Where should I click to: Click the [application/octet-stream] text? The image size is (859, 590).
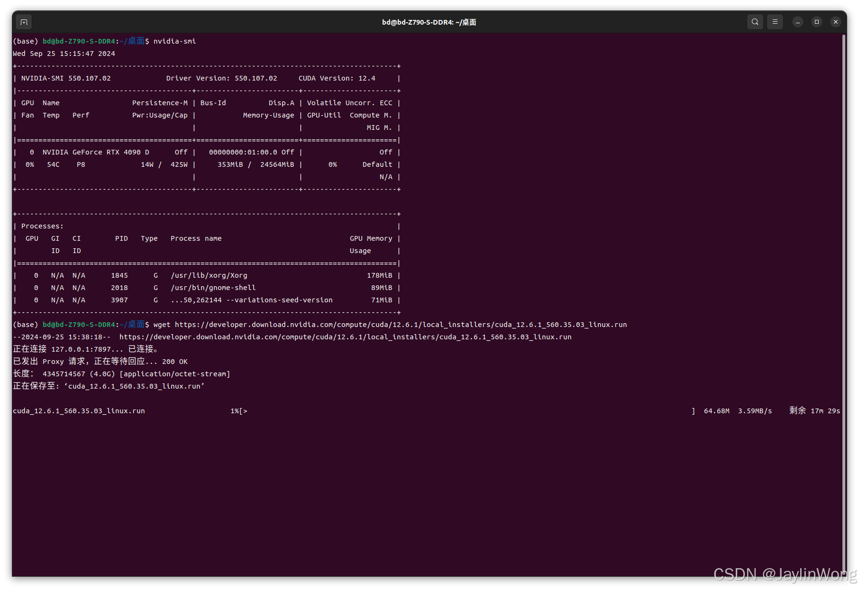[174, 374]
